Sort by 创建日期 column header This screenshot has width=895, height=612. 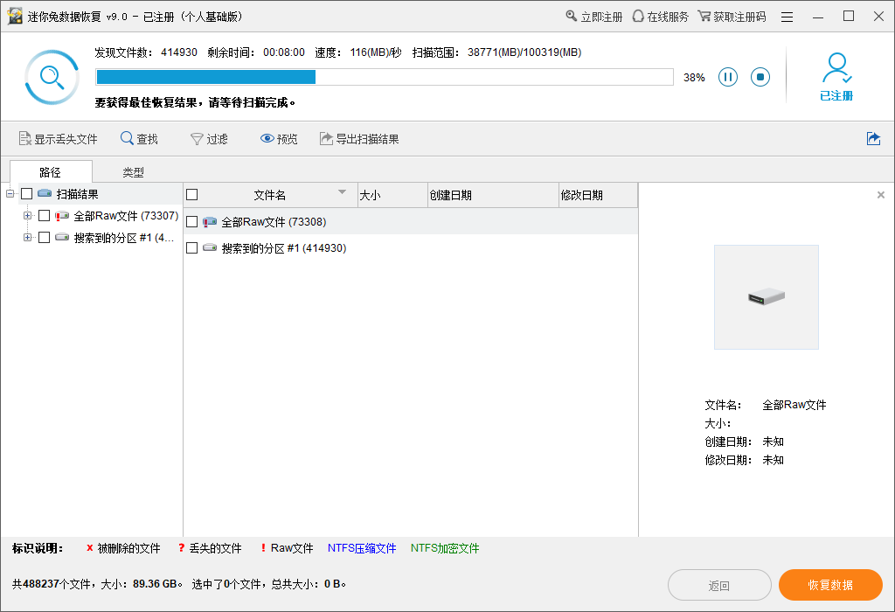click(x=493, y=195)
